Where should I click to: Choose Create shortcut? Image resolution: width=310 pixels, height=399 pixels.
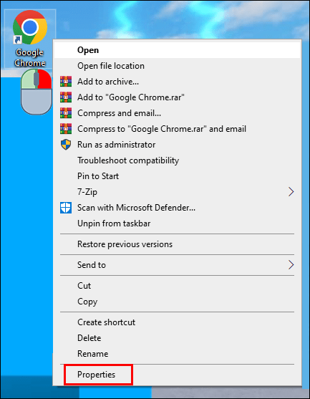coord(177,322)
